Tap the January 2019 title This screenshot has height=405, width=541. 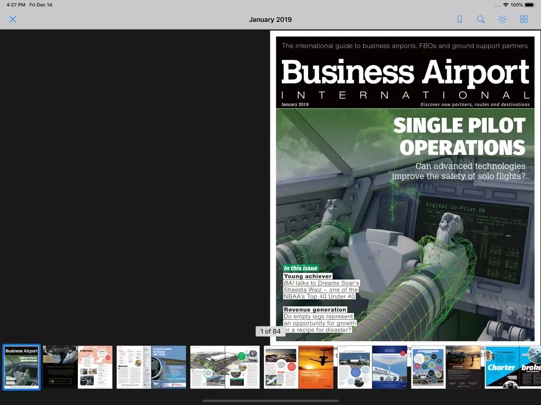pos(270,19)
